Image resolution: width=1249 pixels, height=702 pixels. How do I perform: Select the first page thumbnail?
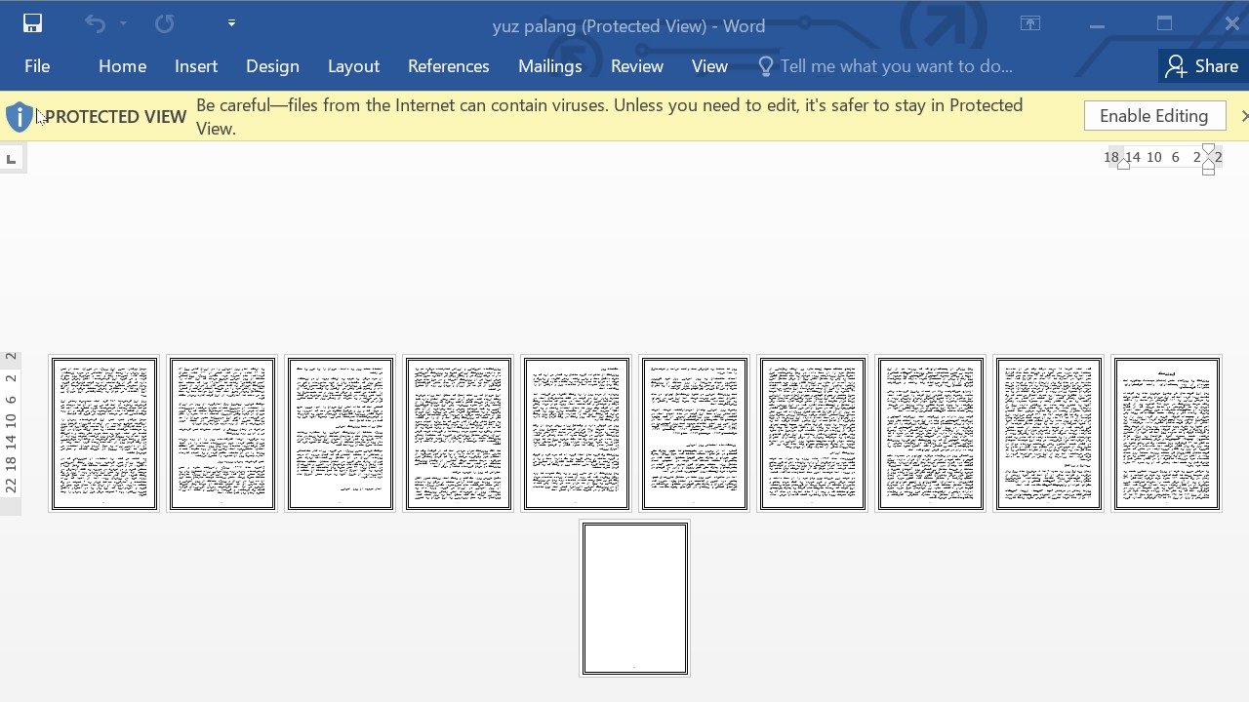coord(104,434)
